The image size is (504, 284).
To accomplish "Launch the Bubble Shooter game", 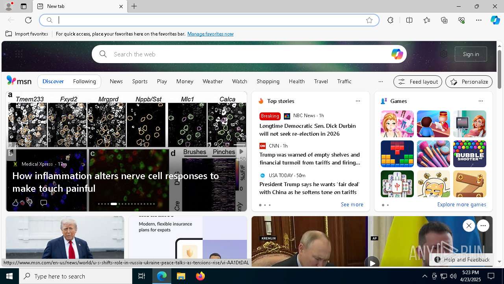I will 469,154.
